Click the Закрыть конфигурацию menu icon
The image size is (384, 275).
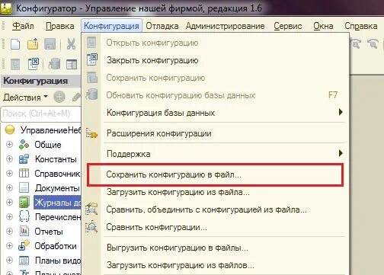pyautogui.click(x=92, y=59)
